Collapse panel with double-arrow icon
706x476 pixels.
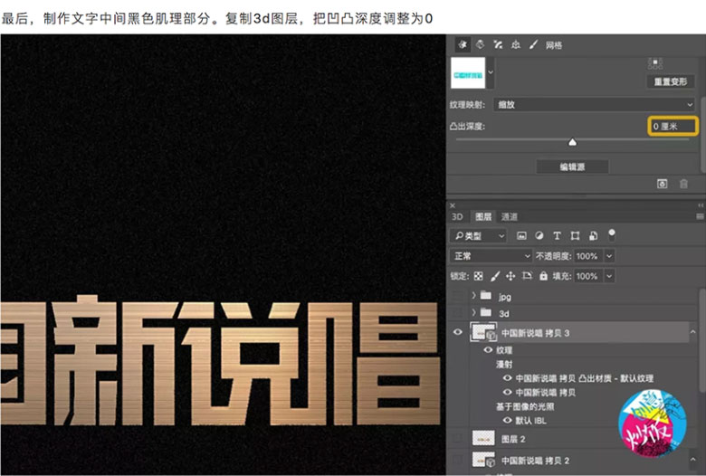coord(701,205)
